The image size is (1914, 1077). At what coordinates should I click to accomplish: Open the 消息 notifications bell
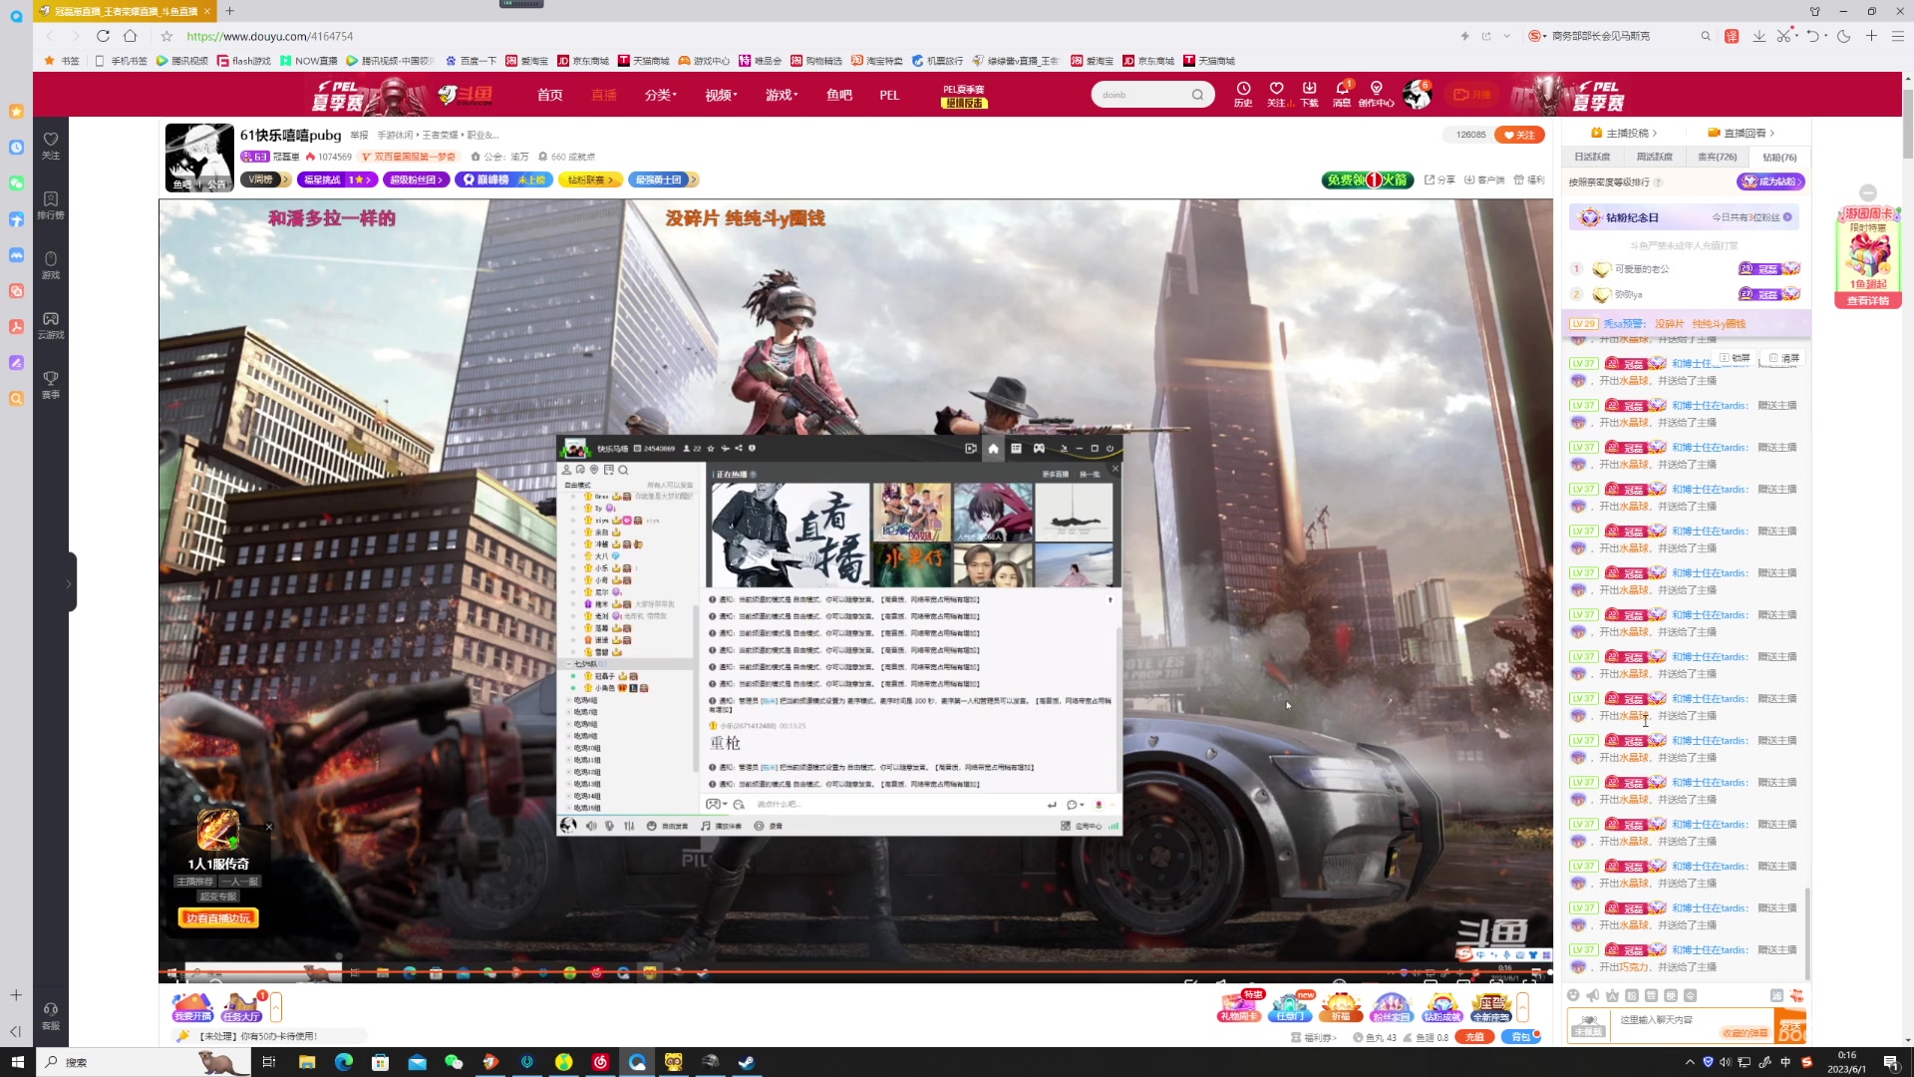tap(1343, 94)
